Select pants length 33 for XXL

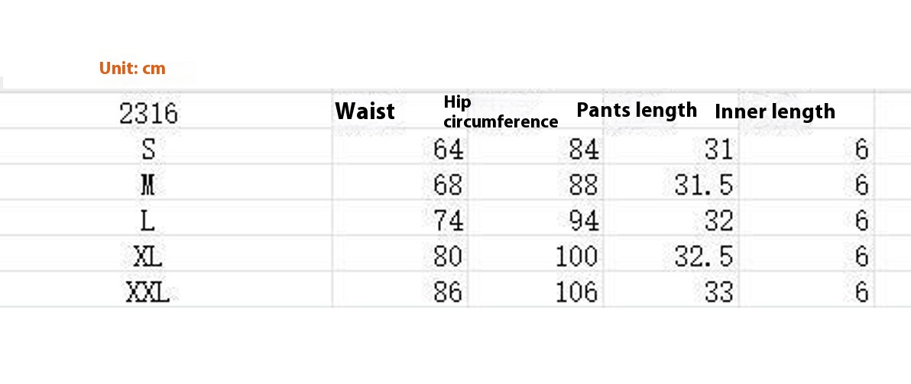(x=718, y=293)
